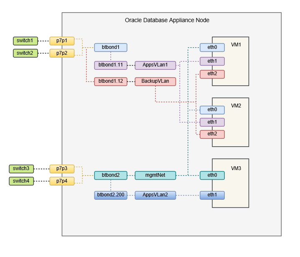Click the switch3 node

[x=21, y=169]
